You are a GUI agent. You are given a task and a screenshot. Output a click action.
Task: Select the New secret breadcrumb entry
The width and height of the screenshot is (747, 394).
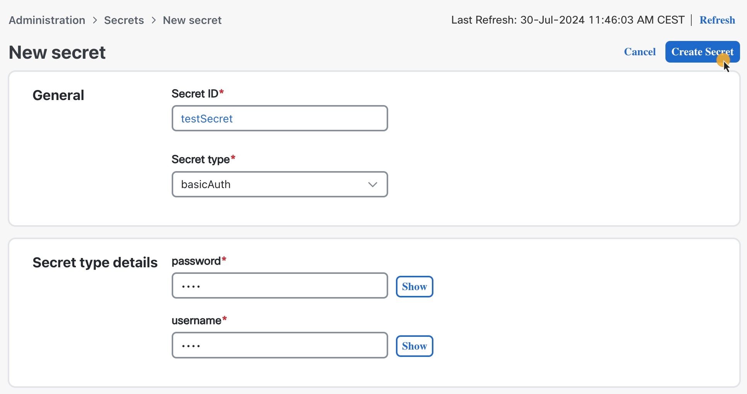coord(192,20)
